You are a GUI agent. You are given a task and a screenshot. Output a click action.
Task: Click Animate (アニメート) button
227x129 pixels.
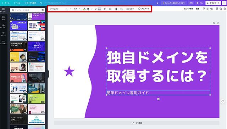pyautogui.click(x=144, y=9)
